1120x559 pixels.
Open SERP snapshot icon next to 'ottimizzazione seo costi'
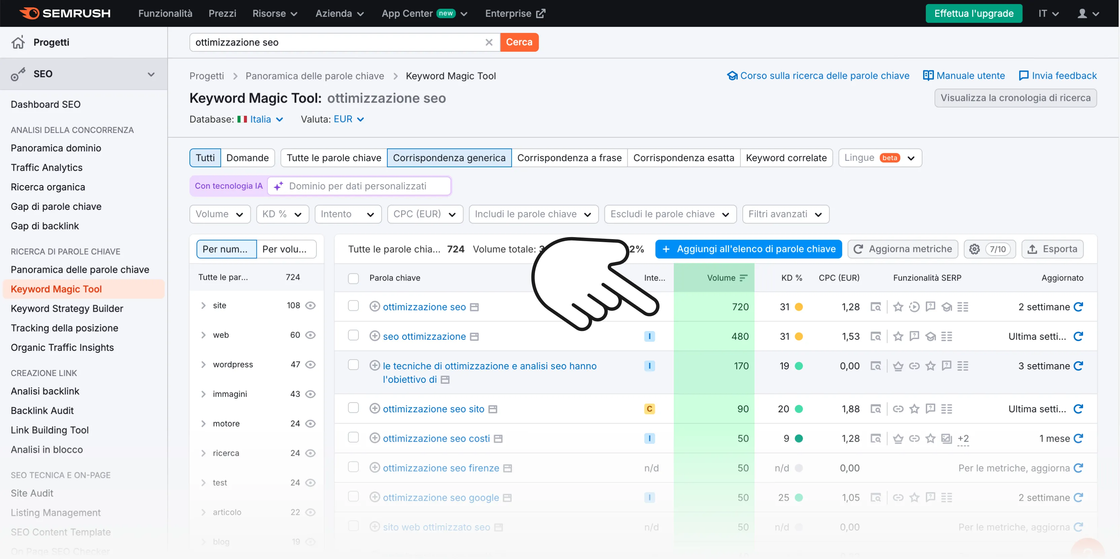tap(498, 439)
